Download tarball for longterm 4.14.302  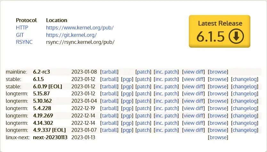[109, 123]
